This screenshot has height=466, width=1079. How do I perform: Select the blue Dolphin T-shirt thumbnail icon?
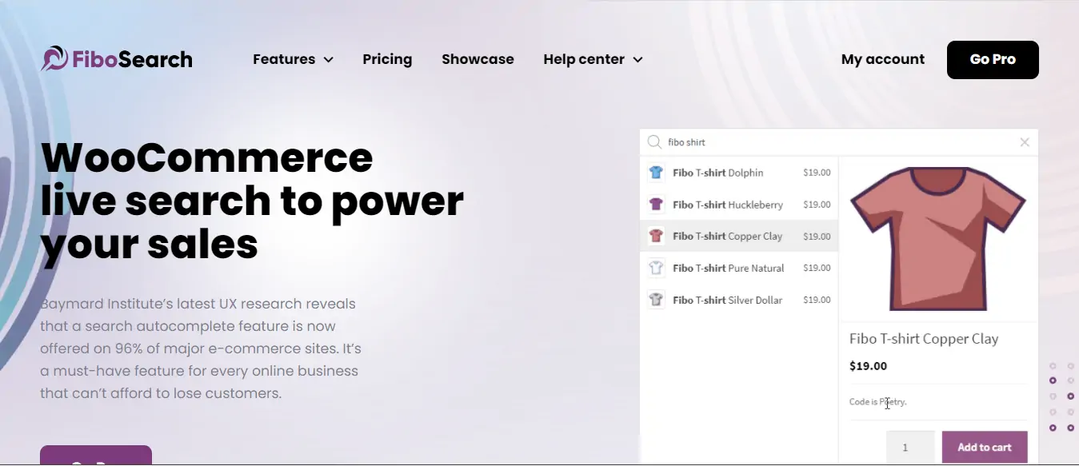pos(656,173)
